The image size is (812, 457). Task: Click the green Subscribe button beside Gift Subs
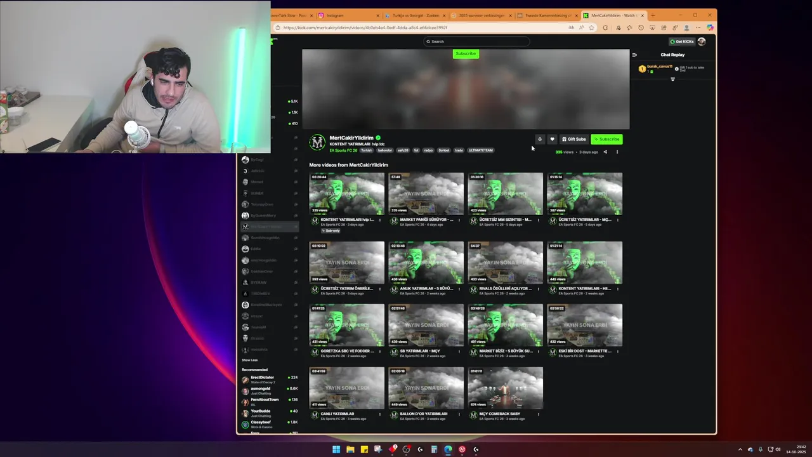pyautogui.click(x=606, y=139)
